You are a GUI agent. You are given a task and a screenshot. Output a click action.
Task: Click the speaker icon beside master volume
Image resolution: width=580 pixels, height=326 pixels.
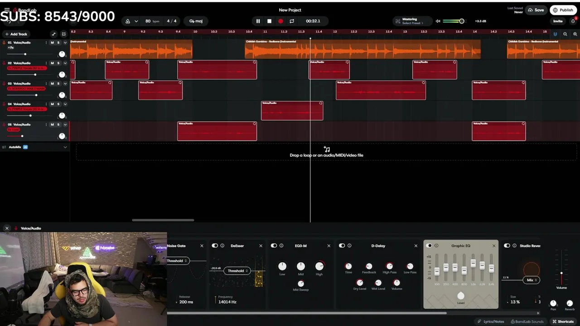coord(438,21)
